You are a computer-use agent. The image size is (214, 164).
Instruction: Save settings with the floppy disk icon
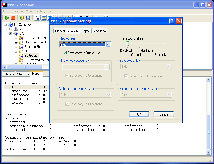(x=28, y=18)
